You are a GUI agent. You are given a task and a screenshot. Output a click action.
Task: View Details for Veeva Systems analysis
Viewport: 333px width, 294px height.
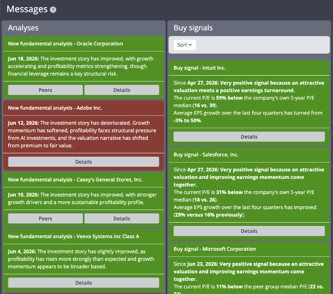pos(84,283)
